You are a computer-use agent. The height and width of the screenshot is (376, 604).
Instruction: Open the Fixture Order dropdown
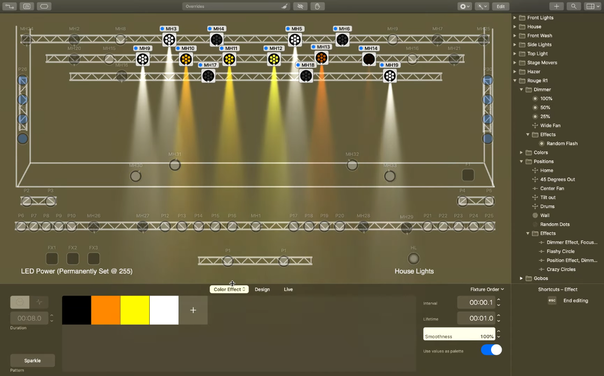(x=487, y=289)
